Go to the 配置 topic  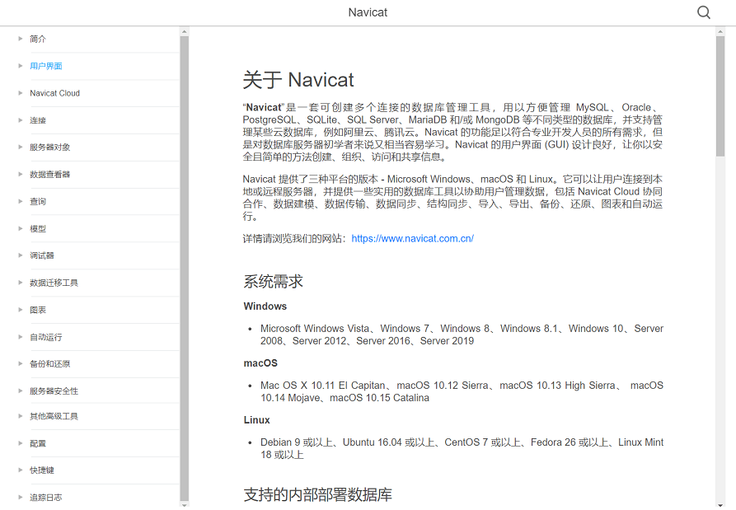pyautogui.click(x=38, y=444)
